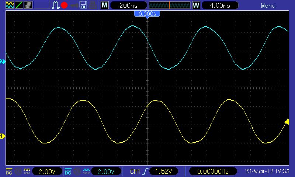Click the dual-waveform YT display icon
This screenshot has height=177, width=295.
10,5
